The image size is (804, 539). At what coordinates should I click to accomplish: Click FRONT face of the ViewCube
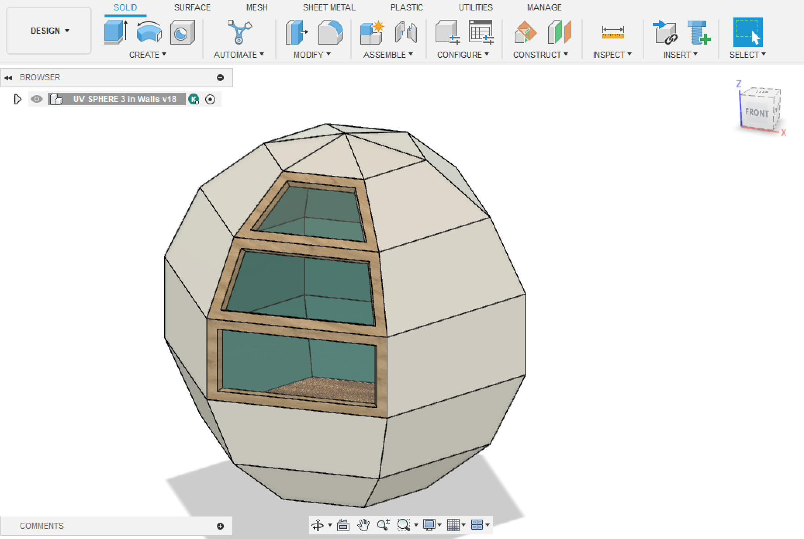pos(756,113)
